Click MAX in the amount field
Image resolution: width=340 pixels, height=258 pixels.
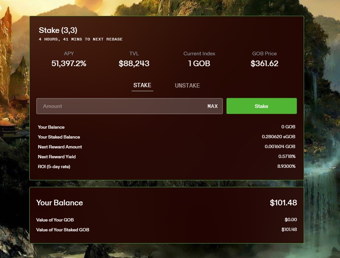point(212,106)
